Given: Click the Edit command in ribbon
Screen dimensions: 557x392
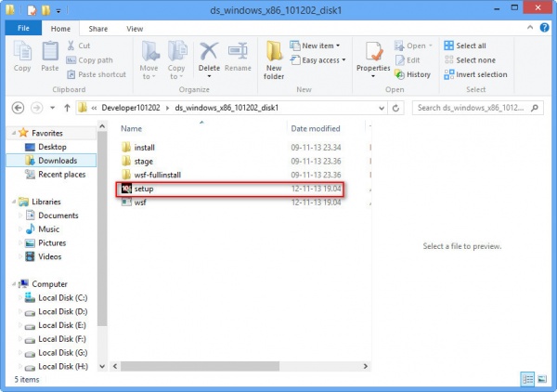Looking at the screenshot, I should pos(408,60).
